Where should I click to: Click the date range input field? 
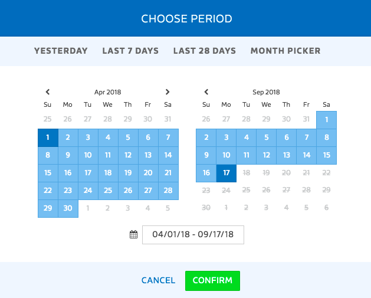193,235
